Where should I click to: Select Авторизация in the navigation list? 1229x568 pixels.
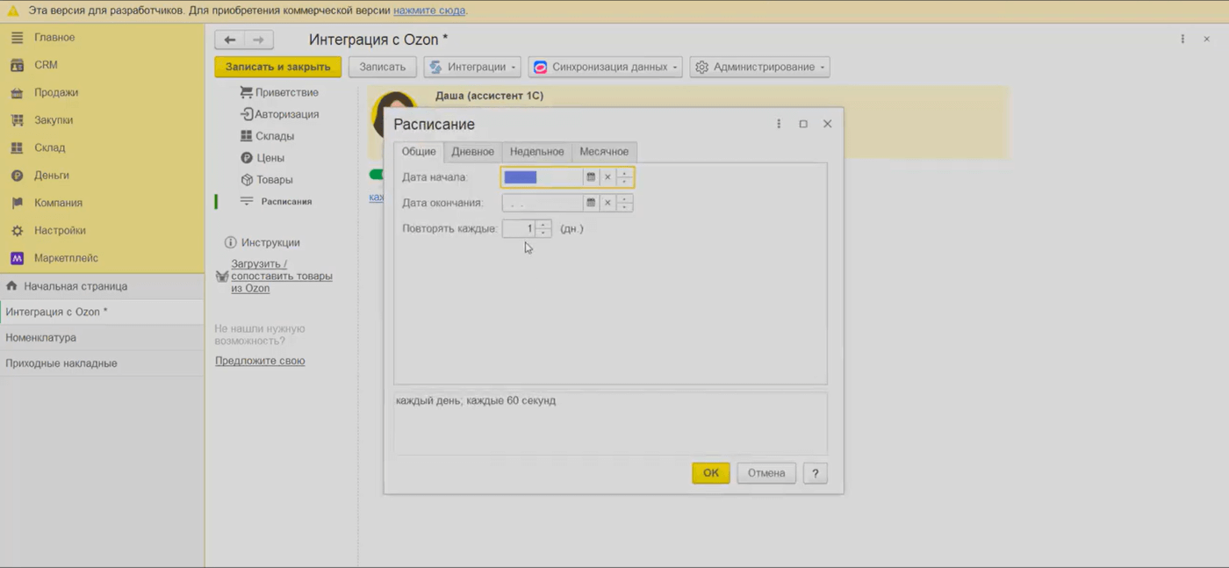pyautogui.click(x=287, y=114)
